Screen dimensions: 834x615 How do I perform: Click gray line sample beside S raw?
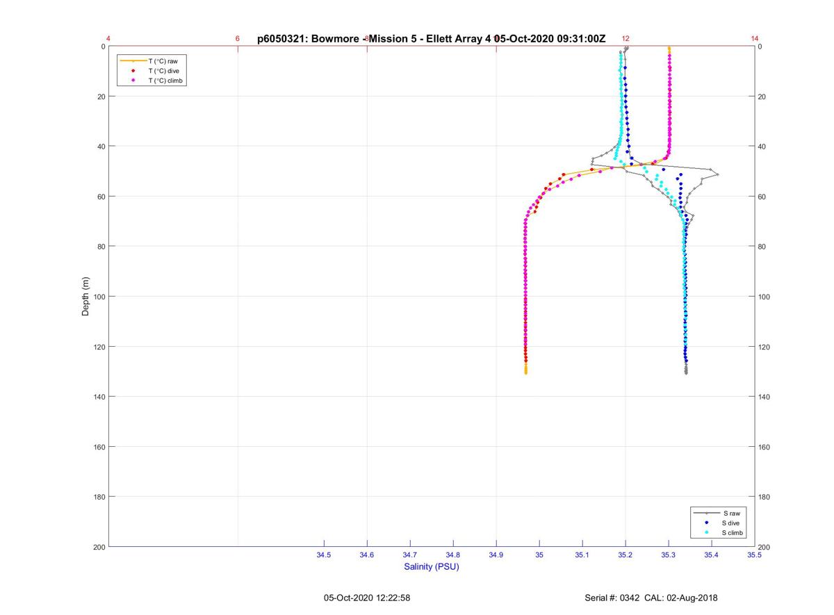tap(707, 513)
